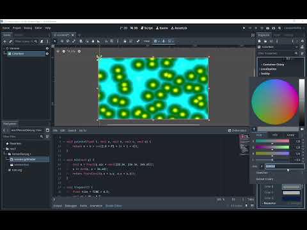Image resolution: width=307 pixels, height=230 pixels.
Task: Adjust the vertical brightness slider
Action: pos(302,102)
